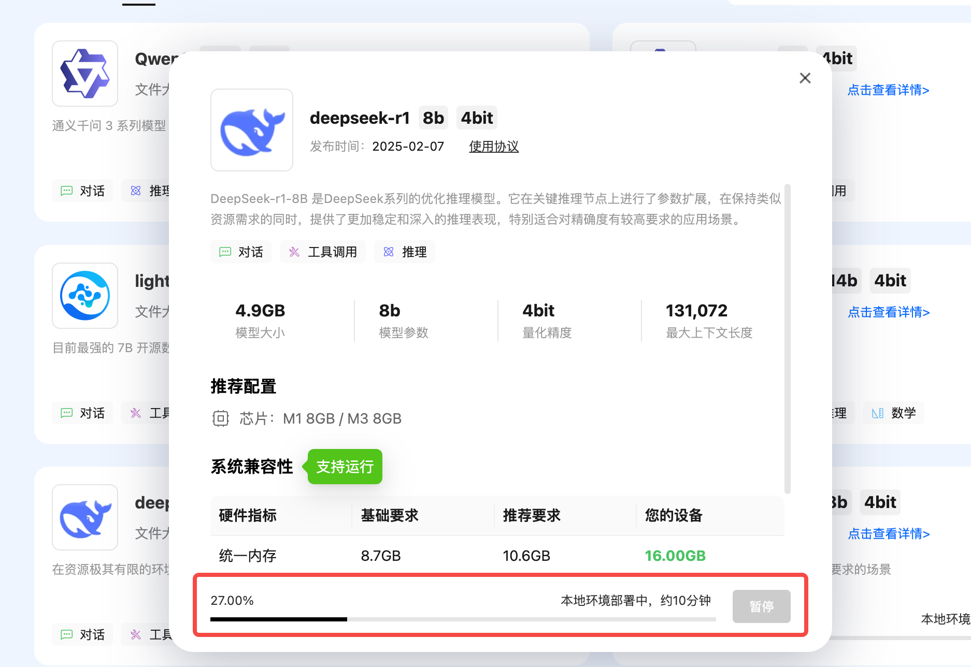This screenshot has width=971, height=667.
Task: Click the 统一内存 row label
Action: click(248, 556)
